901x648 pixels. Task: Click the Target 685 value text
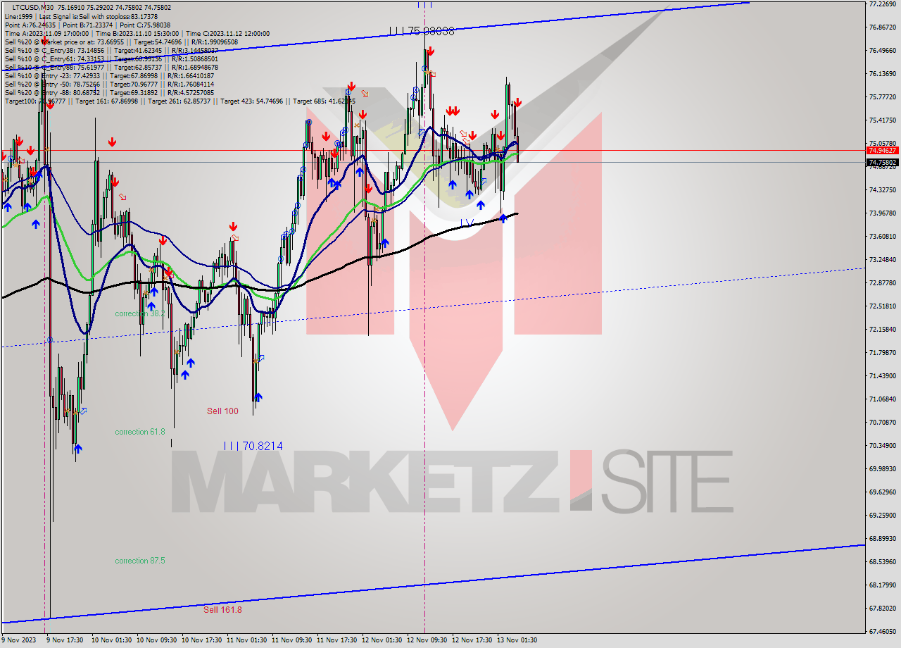click(325, 101)
